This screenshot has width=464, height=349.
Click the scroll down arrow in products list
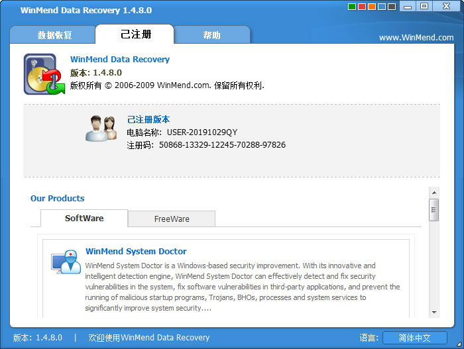click(434, 313)
